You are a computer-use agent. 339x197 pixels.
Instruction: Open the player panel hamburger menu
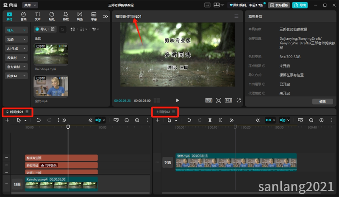(x=236, y=16)
